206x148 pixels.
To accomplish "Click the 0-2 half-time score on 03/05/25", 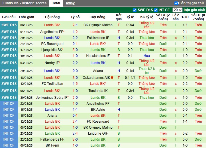I will (x=185, y=63).
